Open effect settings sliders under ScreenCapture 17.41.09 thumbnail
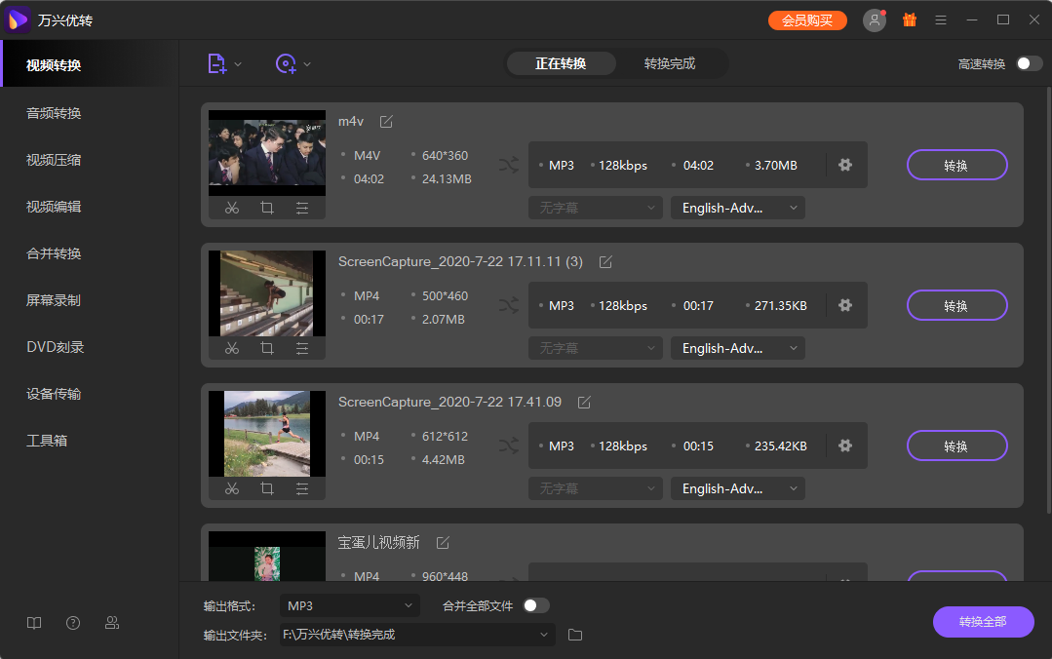Image resolution: width=1052 pixels, height=659 pixels. click(300, 488)
